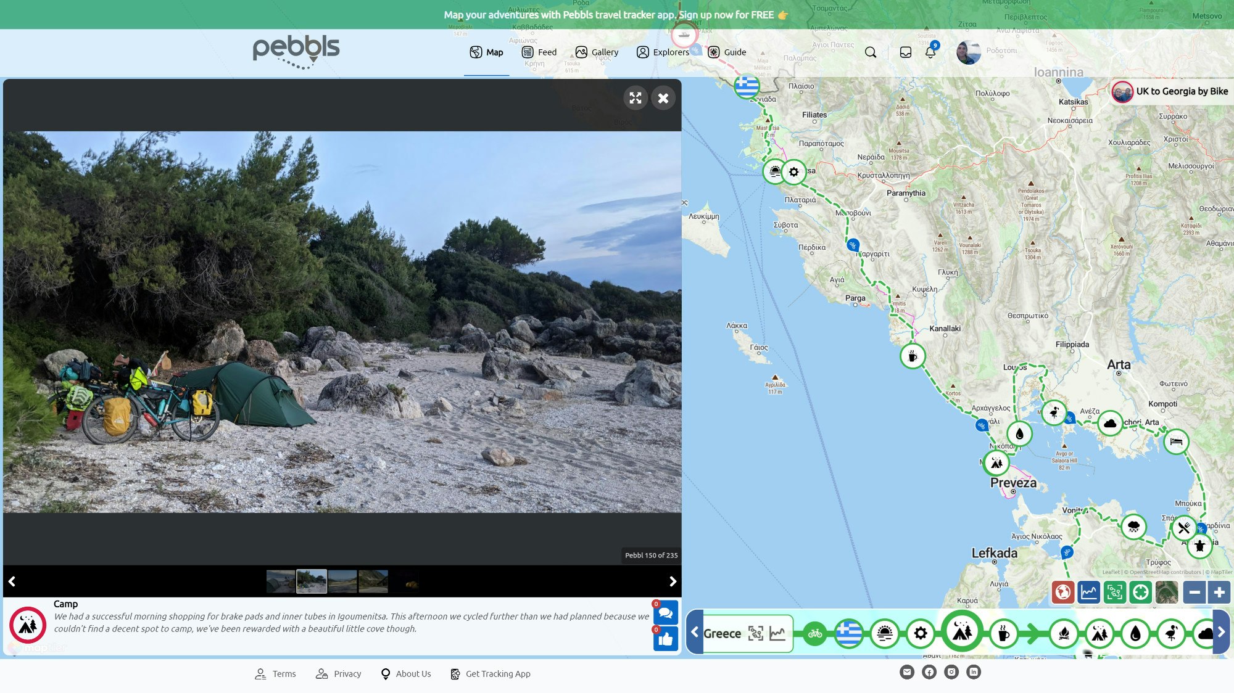Open the Get Tracking App link
Image resolution: width=1234 pixels, height=693 pixels.
coord(491,674)
